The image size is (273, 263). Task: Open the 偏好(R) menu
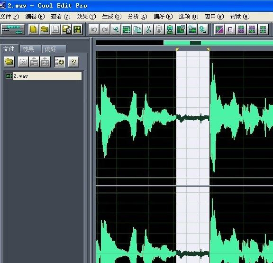pos(163,17)
